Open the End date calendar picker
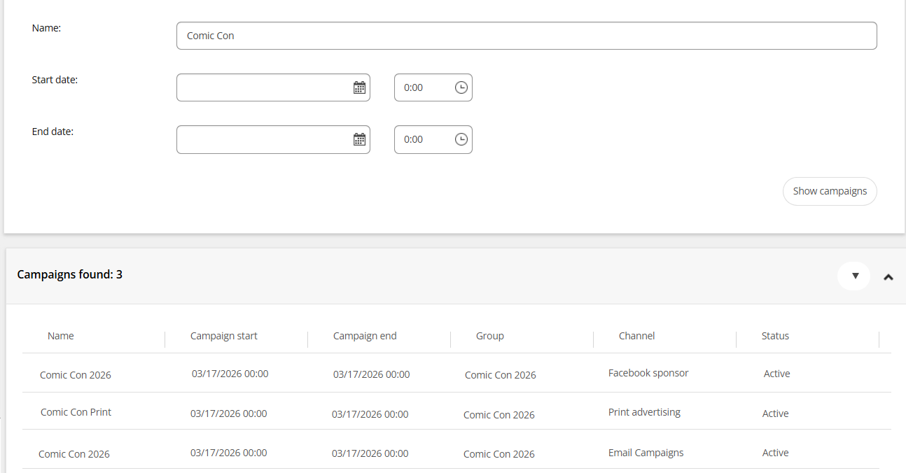This screenshot has width=906, height=473. coord(359,139)
